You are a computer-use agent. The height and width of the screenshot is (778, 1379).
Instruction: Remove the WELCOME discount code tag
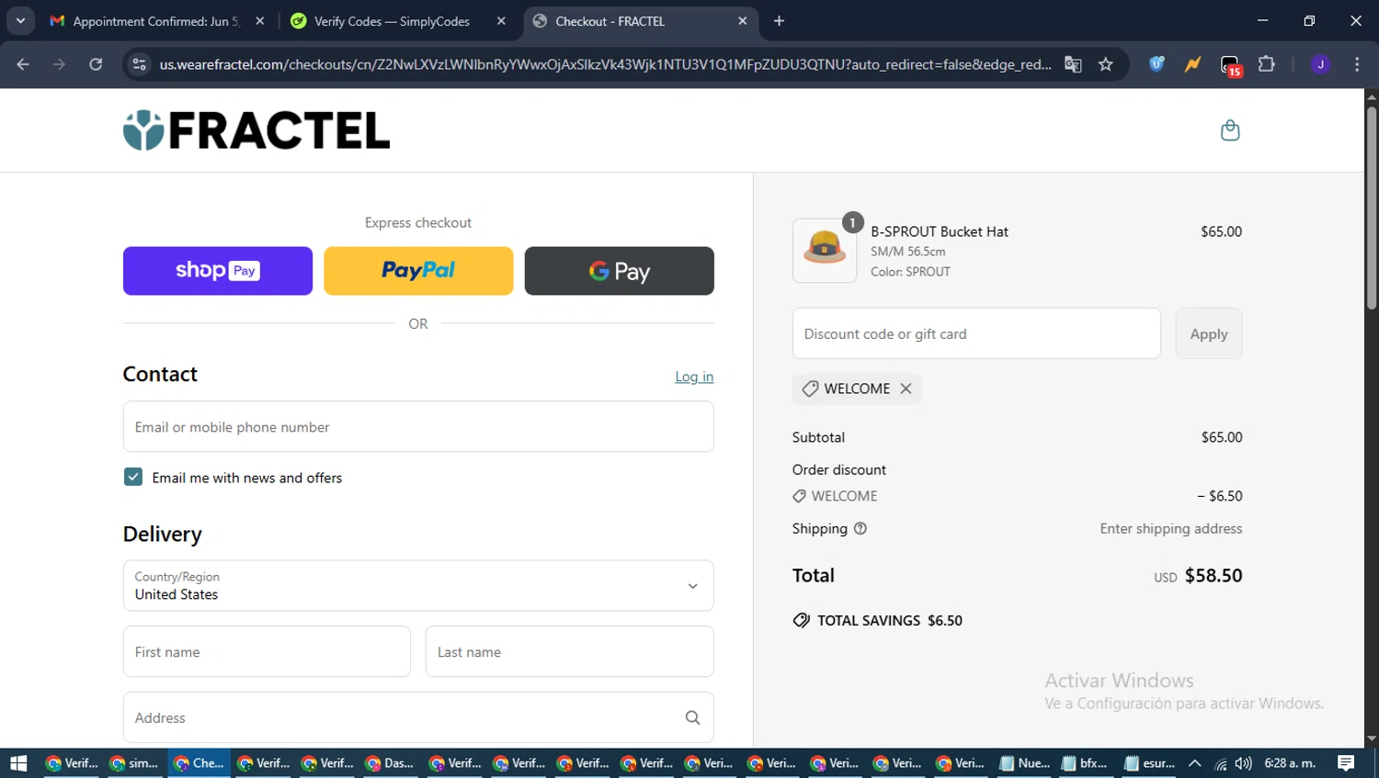[906, 389]
